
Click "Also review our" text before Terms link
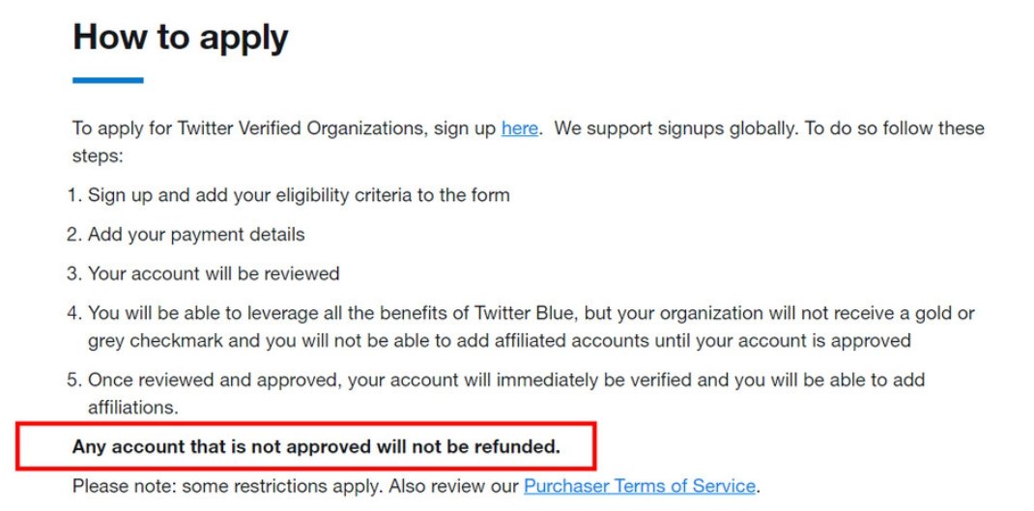tap(453, 487)
